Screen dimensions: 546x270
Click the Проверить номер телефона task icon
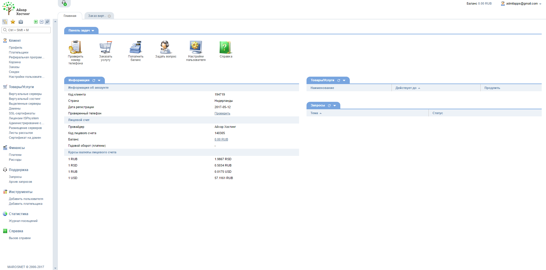click(x=76, y=47)
